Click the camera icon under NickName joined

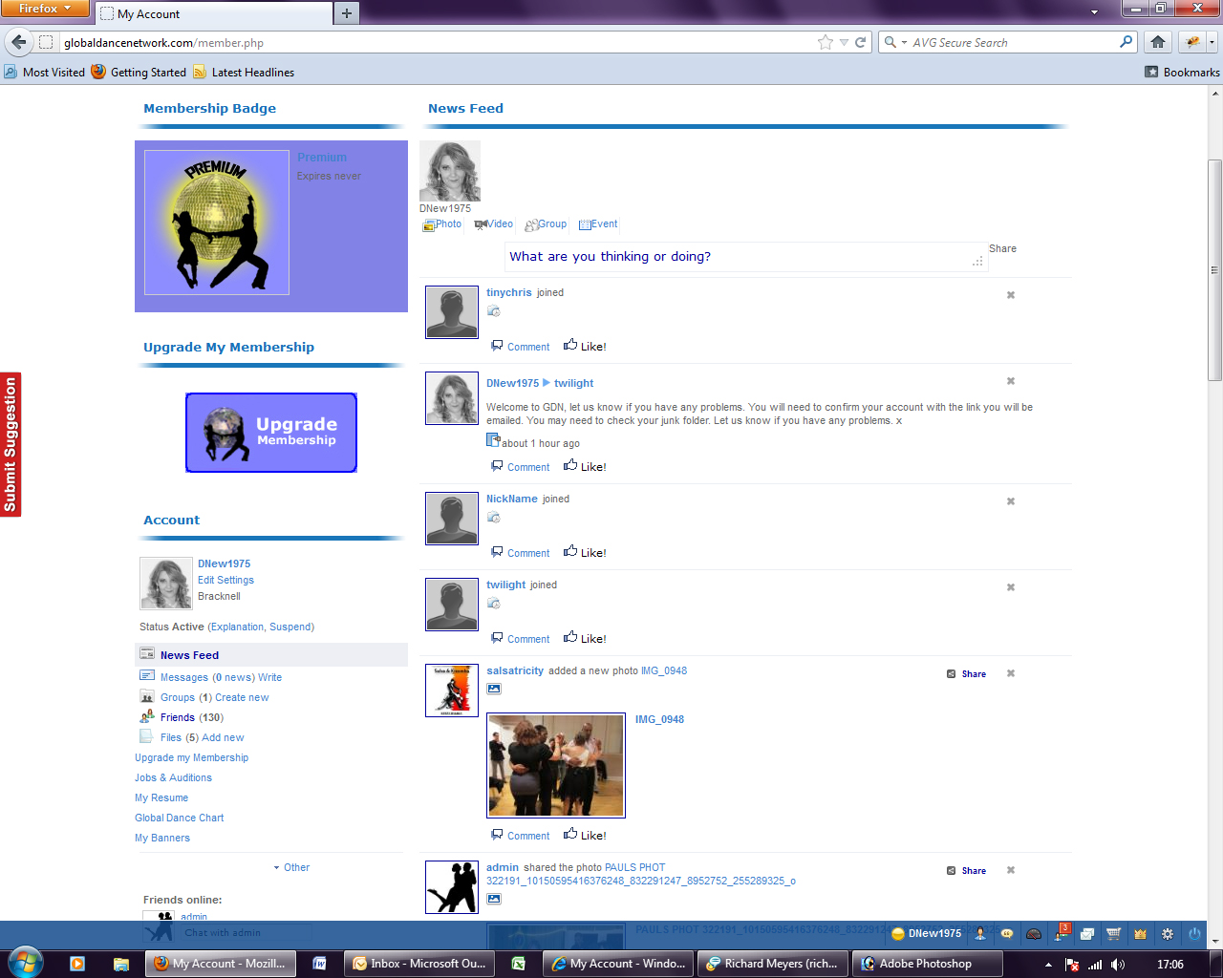(x=494, y=518)
